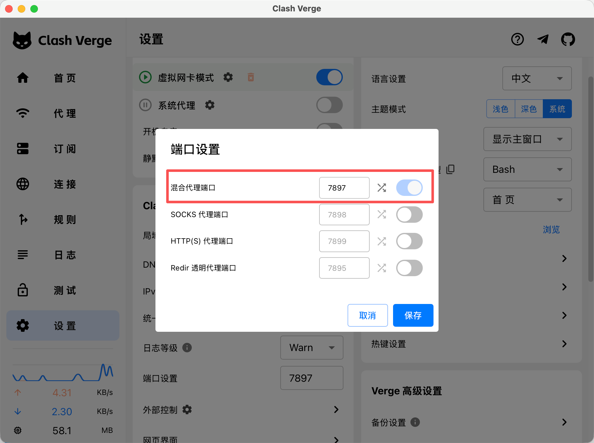Click the mixed proxy port field 7897 in dialog
The width and height of the screenshot is (594, 443).
tap(344, 188)
